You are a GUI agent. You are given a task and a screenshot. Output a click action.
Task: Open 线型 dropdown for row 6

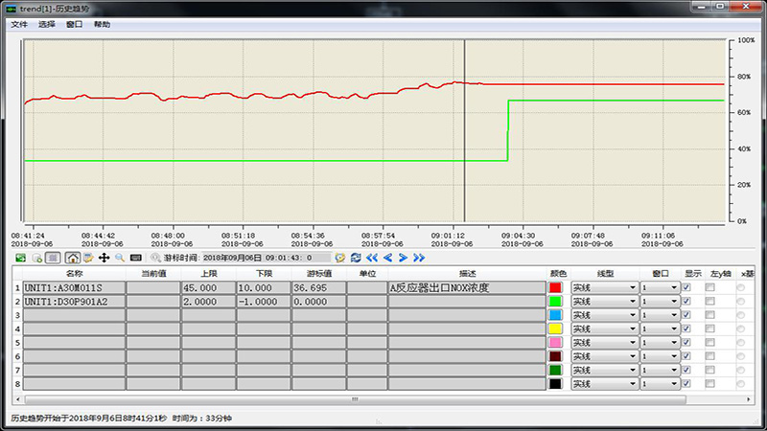(605, 356)
